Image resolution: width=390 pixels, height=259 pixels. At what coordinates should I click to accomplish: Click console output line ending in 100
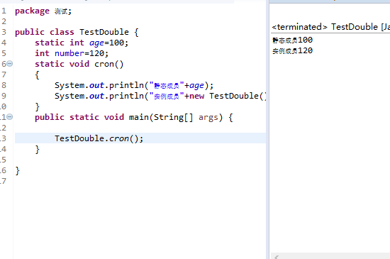tap(292, 40)
